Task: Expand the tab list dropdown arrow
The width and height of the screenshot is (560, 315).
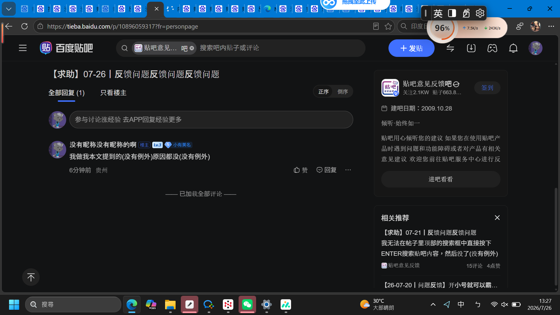Action: pyautogui.click(x=9, y=9)
